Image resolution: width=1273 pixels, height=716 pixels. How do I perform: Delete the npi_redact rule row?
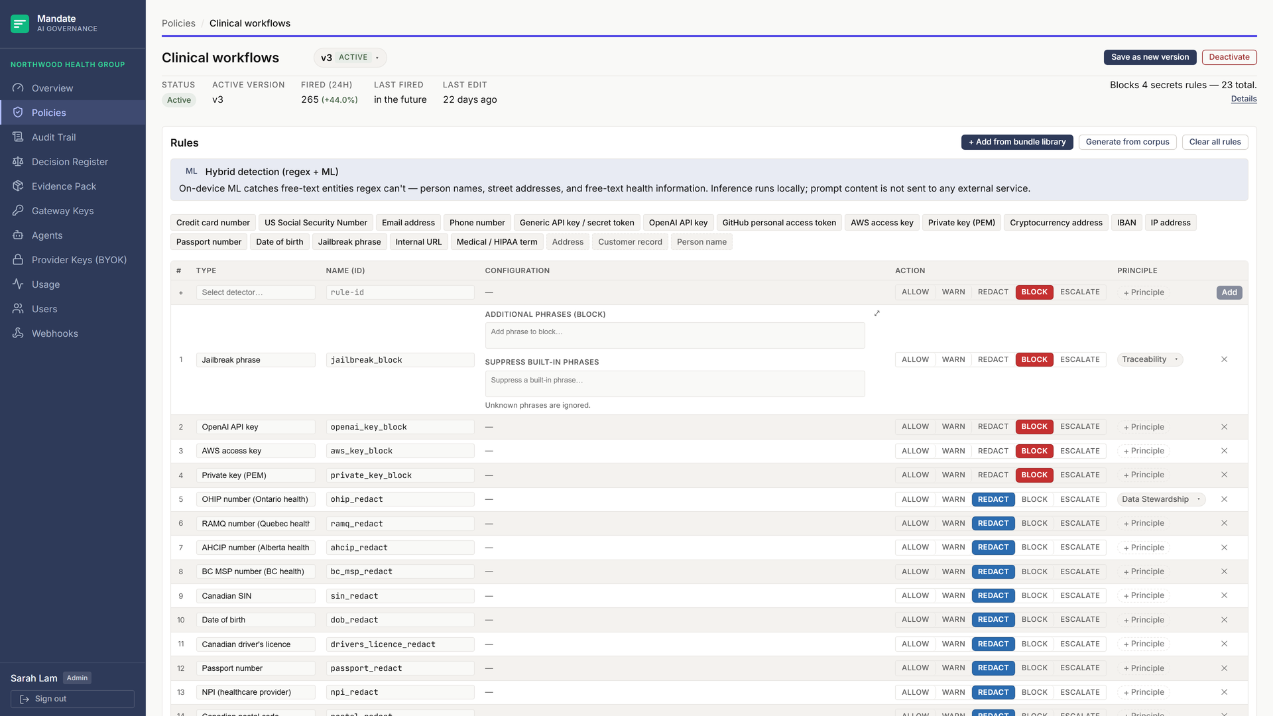[1224, 692]
